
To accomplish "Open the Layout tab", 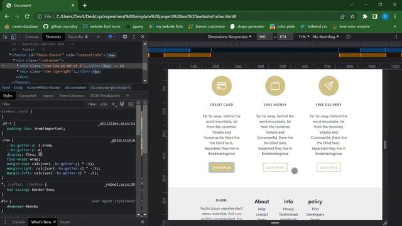I will tap(48, 95).
